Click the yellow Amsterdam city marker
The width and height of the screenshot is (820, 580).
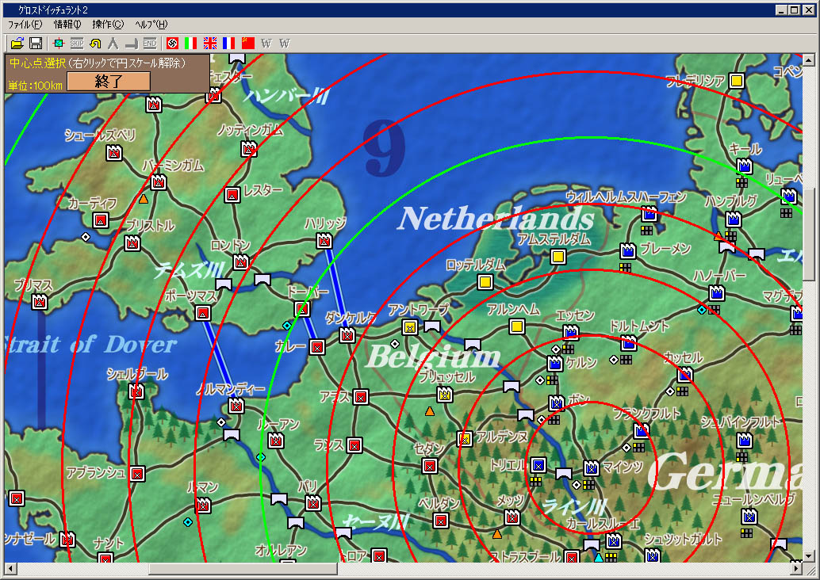[558, 256]
